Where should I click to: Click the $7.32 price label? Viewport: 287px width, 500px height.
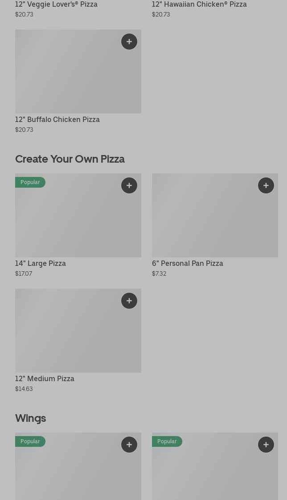pos(159,273)
